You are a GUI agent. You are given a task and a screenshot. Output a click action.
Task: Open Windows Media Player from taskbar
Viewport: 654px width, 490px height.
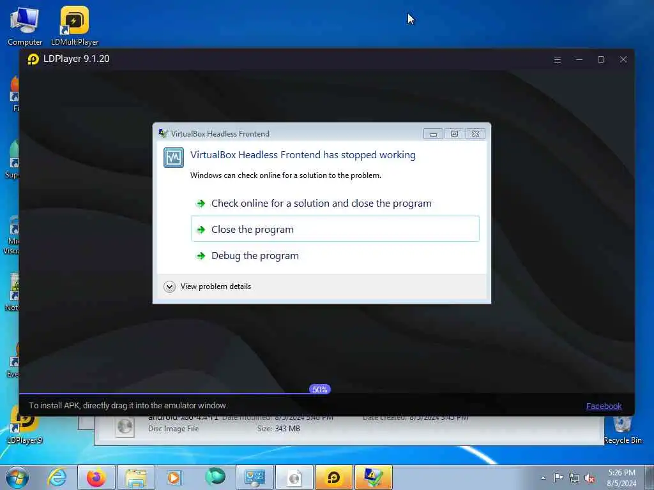pos(174,477)
